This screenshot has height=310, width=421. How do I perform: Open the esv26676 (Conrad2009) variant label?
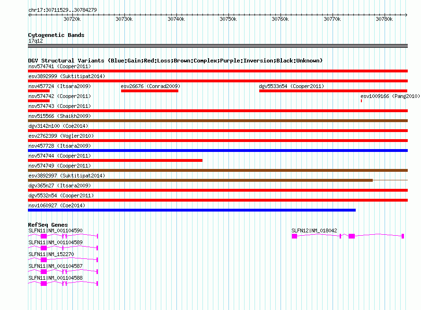click(x=150, y=86)
